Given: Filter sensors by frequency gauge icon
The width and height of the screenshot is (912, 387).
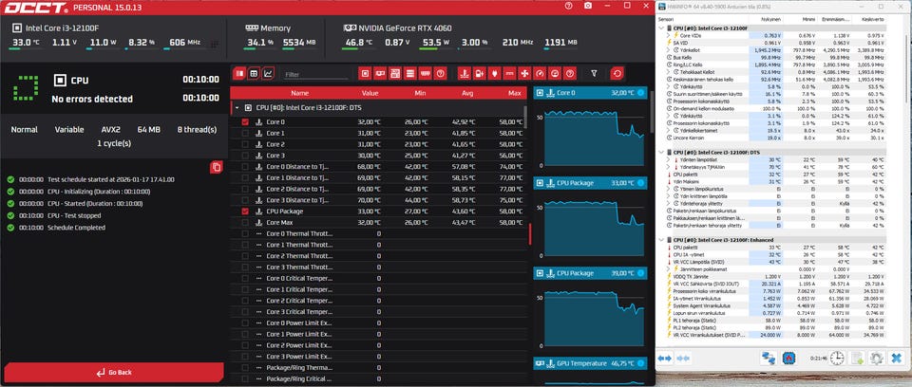Looking at the screenshot, I should (x=540, y=74).
